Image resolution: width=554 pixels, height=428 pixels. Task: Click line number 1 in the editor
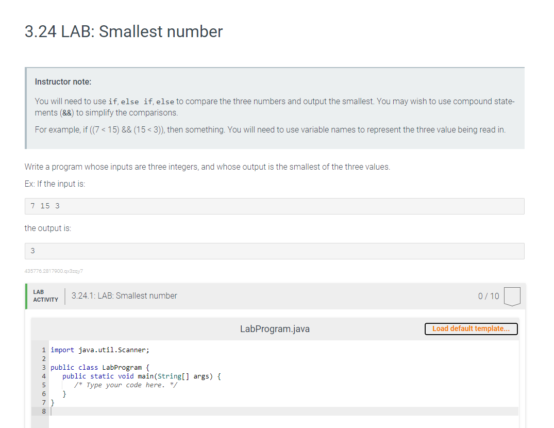click(x=43, y=350)
